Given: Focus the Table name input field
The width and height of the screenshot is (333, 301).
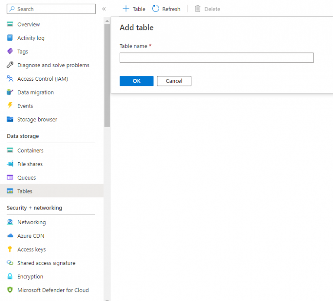Looking at the screenshot, I should coord(217,58).
